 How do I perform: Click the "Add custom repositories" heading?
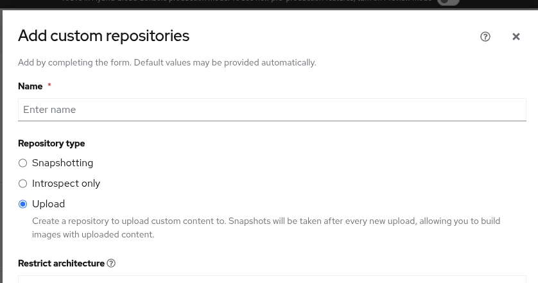click(103, 36)
